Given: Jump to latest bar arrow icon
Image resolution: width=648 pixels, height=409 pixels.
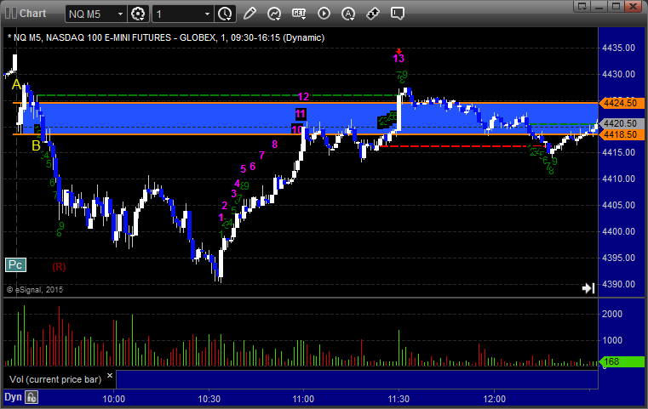Looking at the screenshot, I should [588, 287].
